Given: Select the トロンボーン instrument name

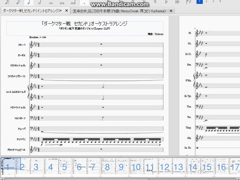Looking at the screenshot, I should tap(20, 118).
